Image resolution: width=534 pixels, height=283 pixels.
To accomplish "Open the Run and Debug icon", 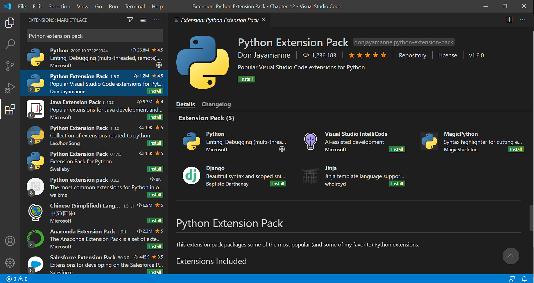I will point(10,87).
